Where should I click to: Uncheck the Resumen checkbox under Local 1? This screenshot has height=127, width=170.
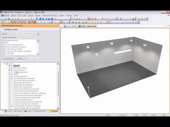(10, 66)
